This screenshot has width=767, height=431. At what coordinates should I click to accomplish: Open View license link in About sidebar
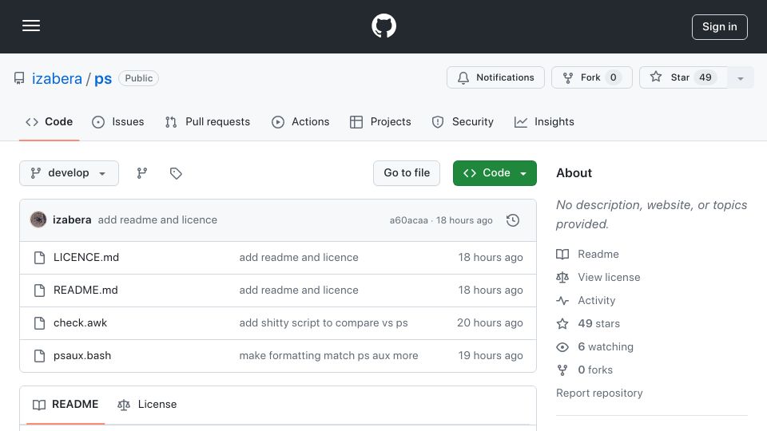point(598,277)
